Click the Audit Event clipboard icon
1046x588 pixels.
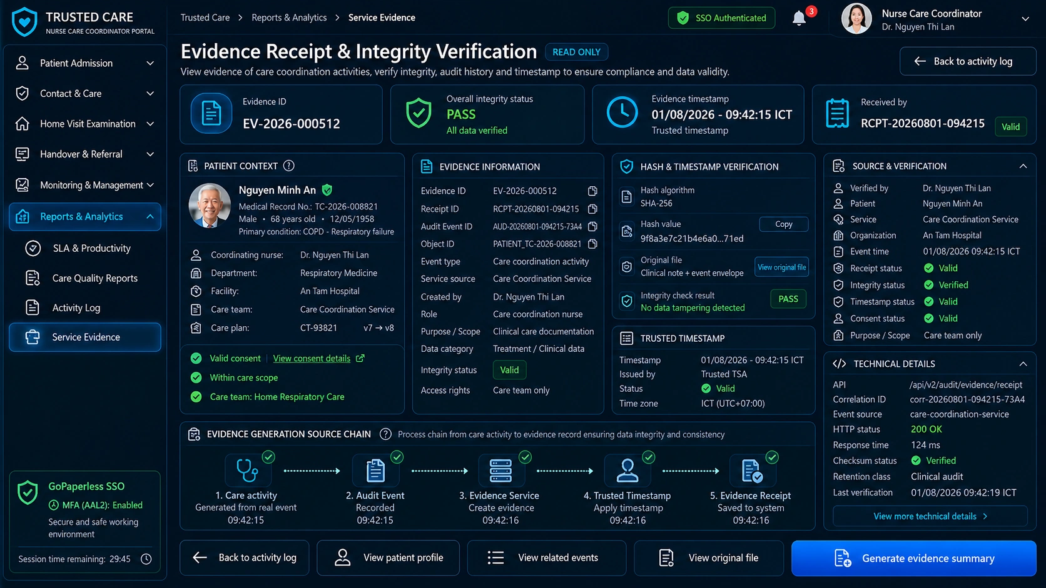point(375,471)
